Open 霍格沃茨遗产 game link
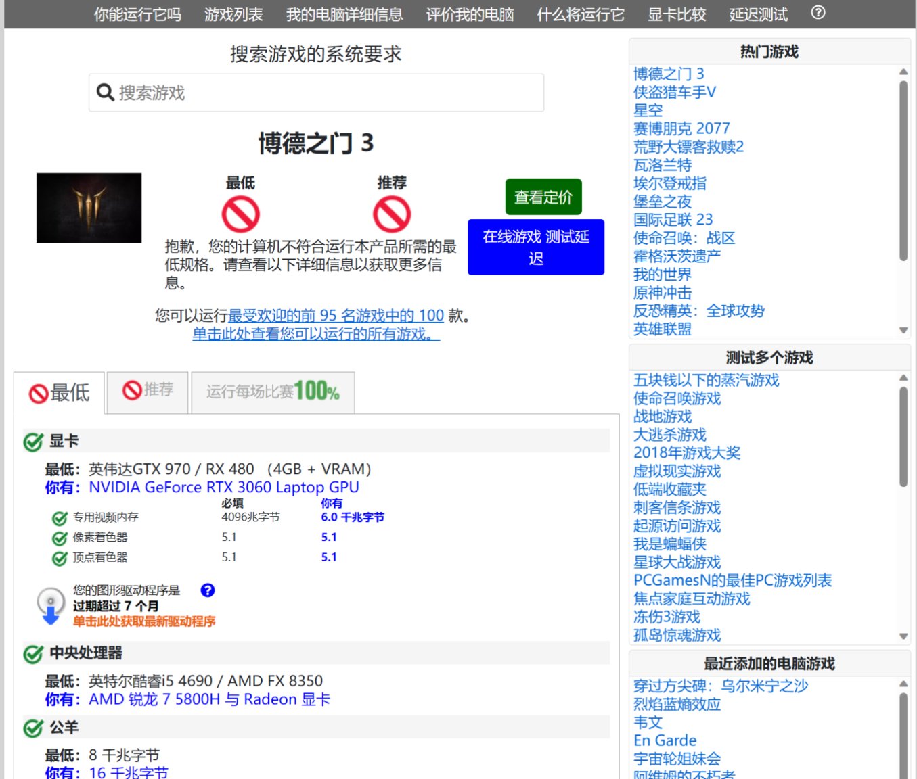 tap(677, 256)
